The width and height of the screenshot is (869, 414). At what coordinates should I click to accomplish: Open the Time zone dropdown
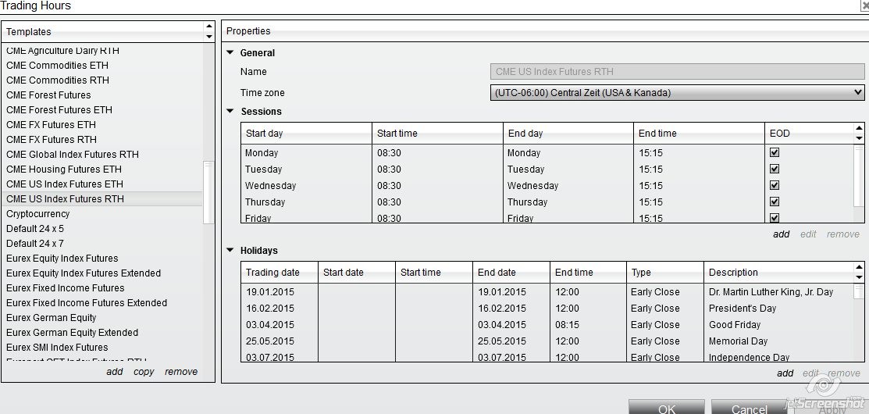[677, 92]
